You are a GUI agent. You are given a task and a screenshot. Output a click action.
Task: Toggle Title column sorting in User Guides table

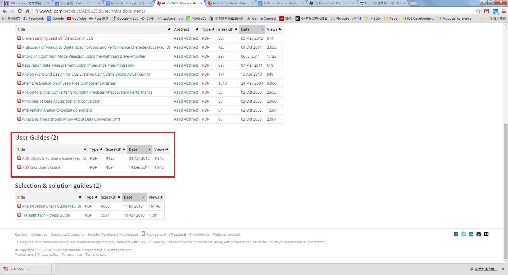(x=85, y=149)
